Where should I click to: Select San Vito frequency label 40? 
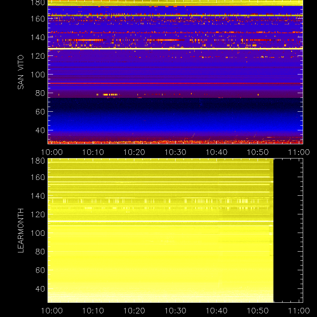(x=40, y=130)
